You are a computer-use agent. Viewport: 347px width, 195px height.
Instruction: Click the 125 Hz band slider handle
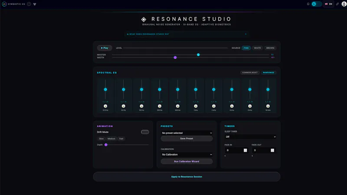142,90
